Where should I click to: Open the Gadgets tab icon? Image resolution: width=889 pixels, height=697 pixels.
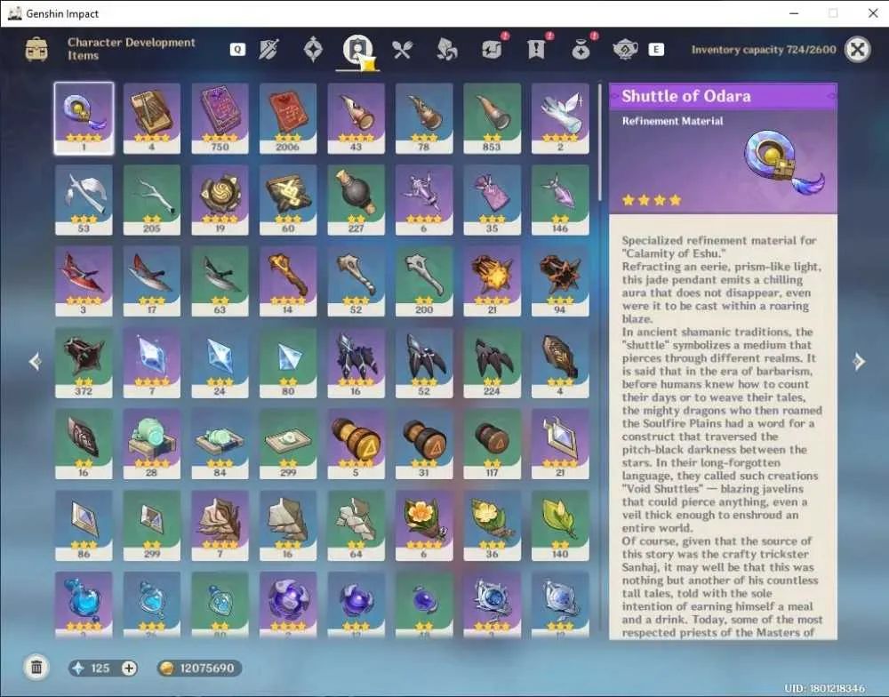click(492, 49)
